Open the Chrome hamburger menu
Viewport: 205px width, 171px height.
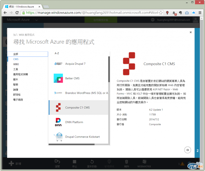click(x=200, y=12)
